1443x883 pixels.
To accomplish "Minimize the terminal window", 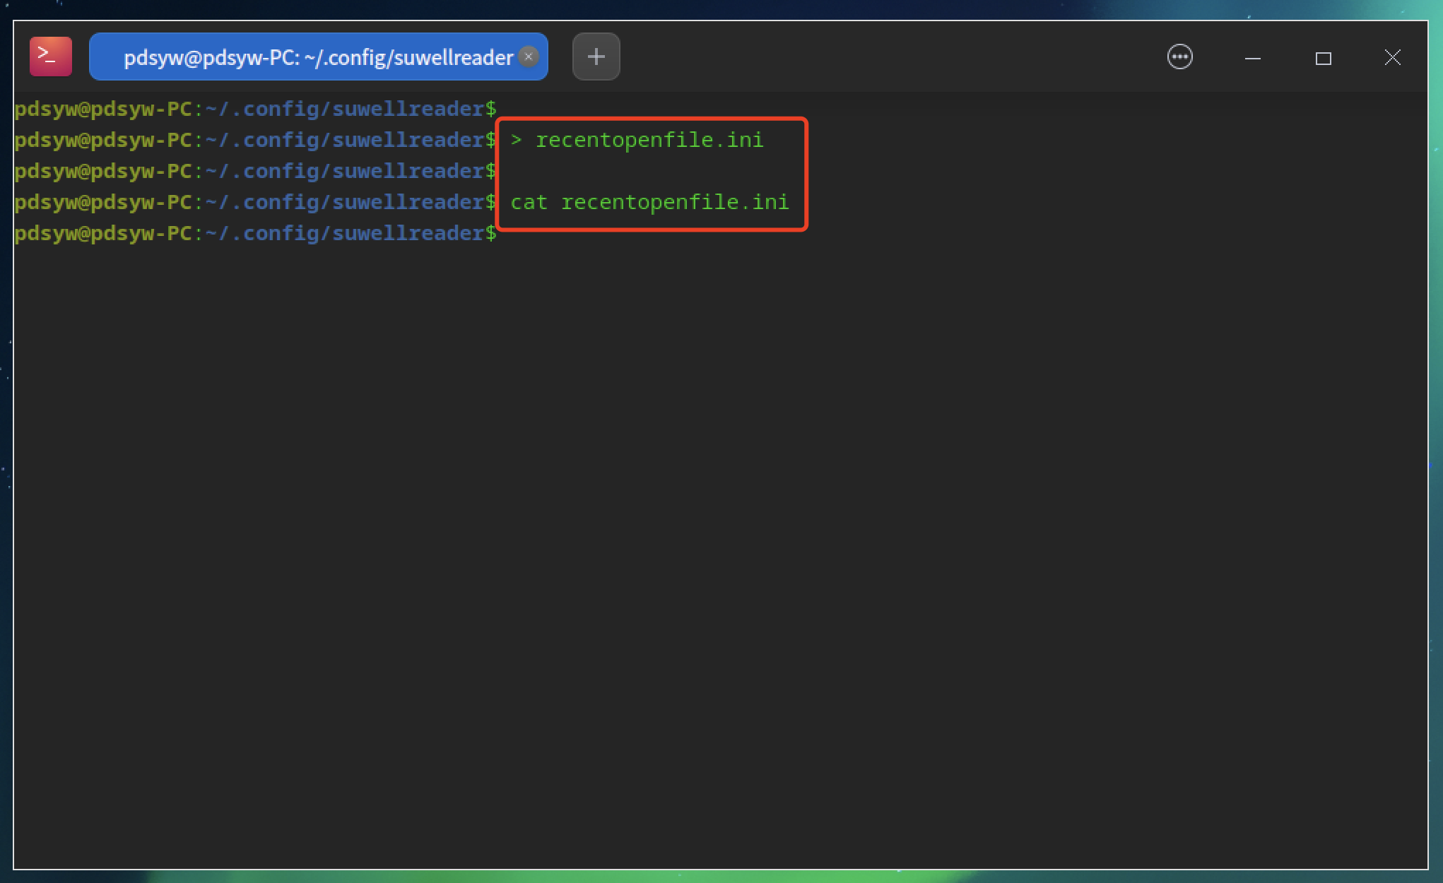I will click(x=1252, y=58).
